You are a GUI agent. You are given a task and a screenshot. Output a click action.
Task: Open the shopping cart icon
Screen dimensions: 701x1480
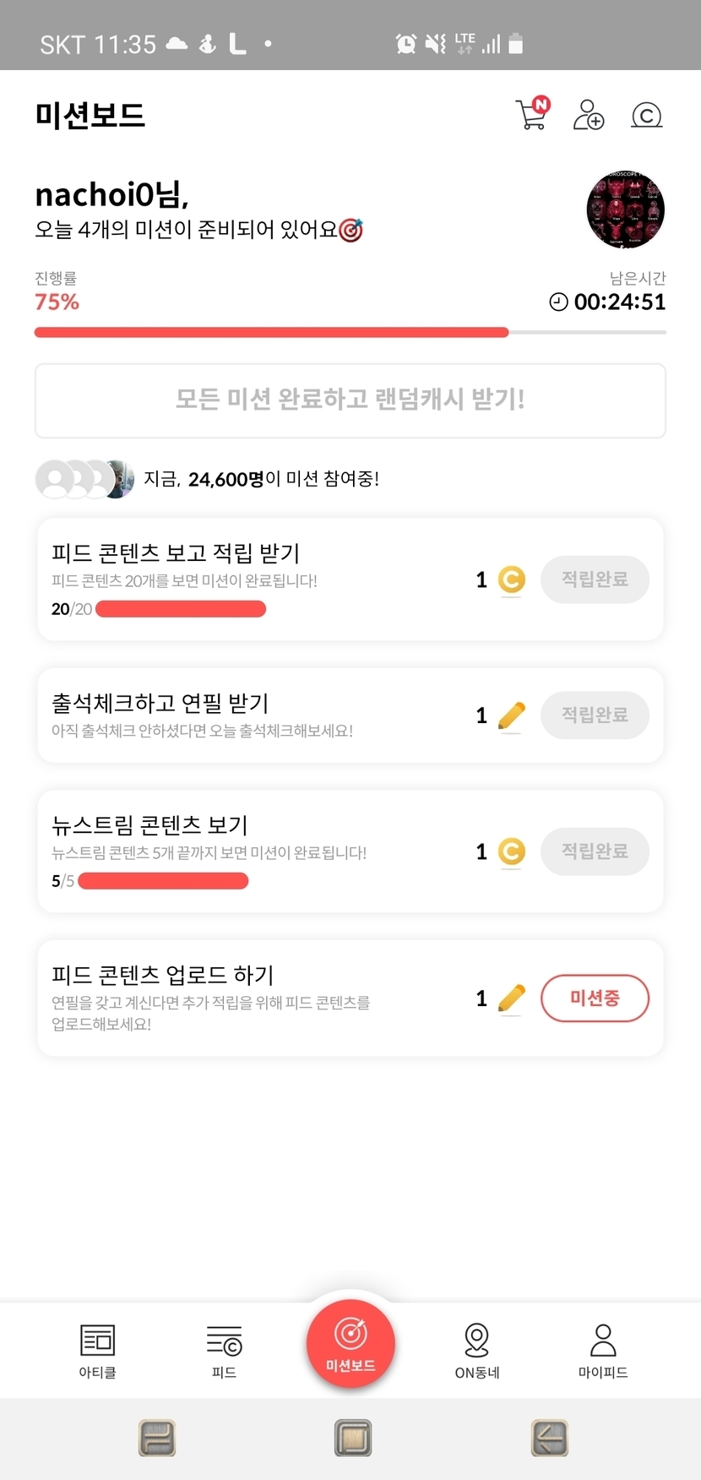(532, 114)
